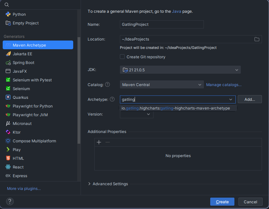Open the JDK dropdown
269x209 pixels.
[180, 70]
